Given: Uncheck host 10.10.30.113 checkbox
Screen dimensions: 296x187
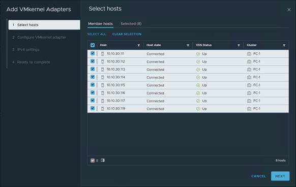Looking at the screenshot, I should click(93, 69).
